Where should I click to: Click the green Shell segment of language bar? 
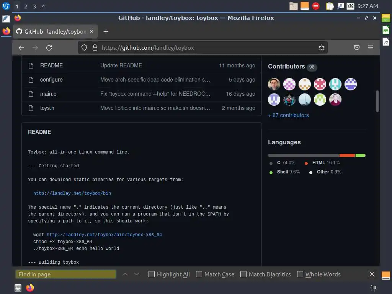coord(360,155)
